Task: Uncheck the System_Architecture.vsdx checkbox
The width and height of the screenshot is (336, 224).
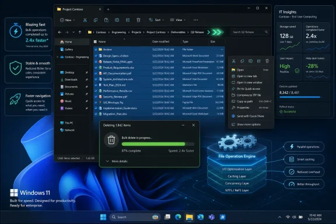Action: (96, 79)
